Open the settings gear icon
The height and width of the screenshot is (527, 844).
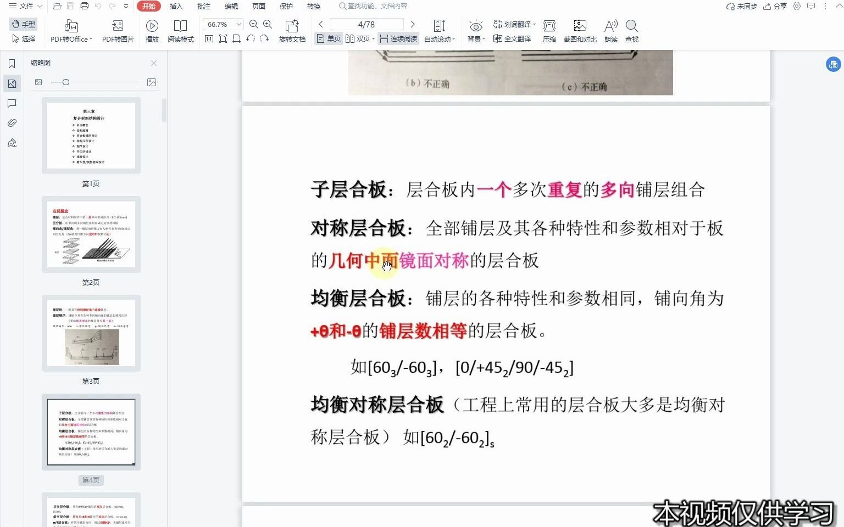(797, 6)
